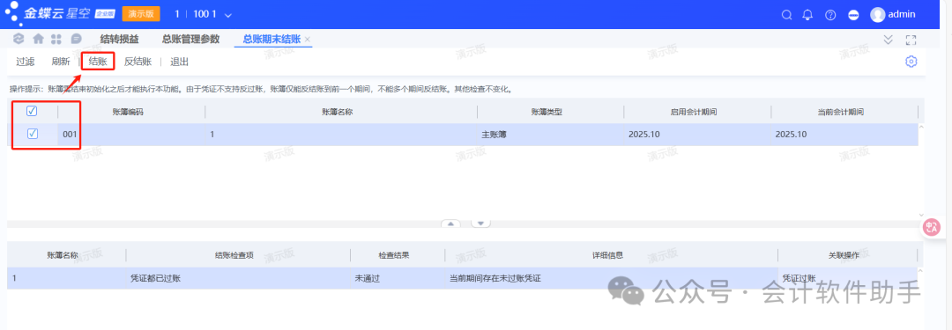Click the 2025.10 cell under 当前会计期间

pos(844,135)
